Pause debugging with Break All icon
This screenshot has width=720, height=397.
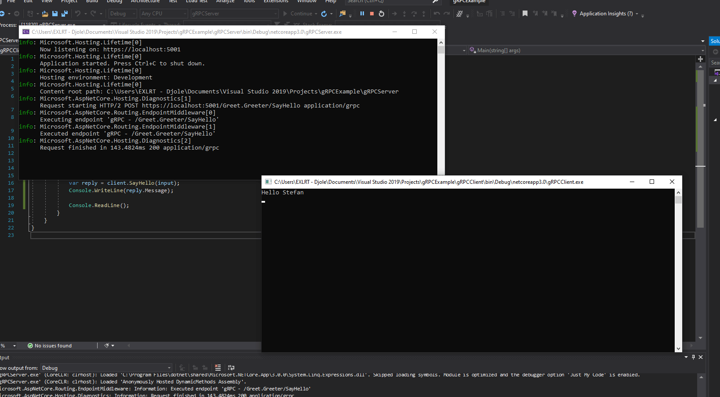(362, 14)
